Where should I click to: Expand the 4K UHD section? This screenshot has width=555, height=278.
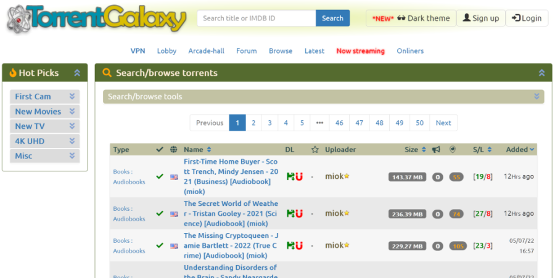click(44, 141)
